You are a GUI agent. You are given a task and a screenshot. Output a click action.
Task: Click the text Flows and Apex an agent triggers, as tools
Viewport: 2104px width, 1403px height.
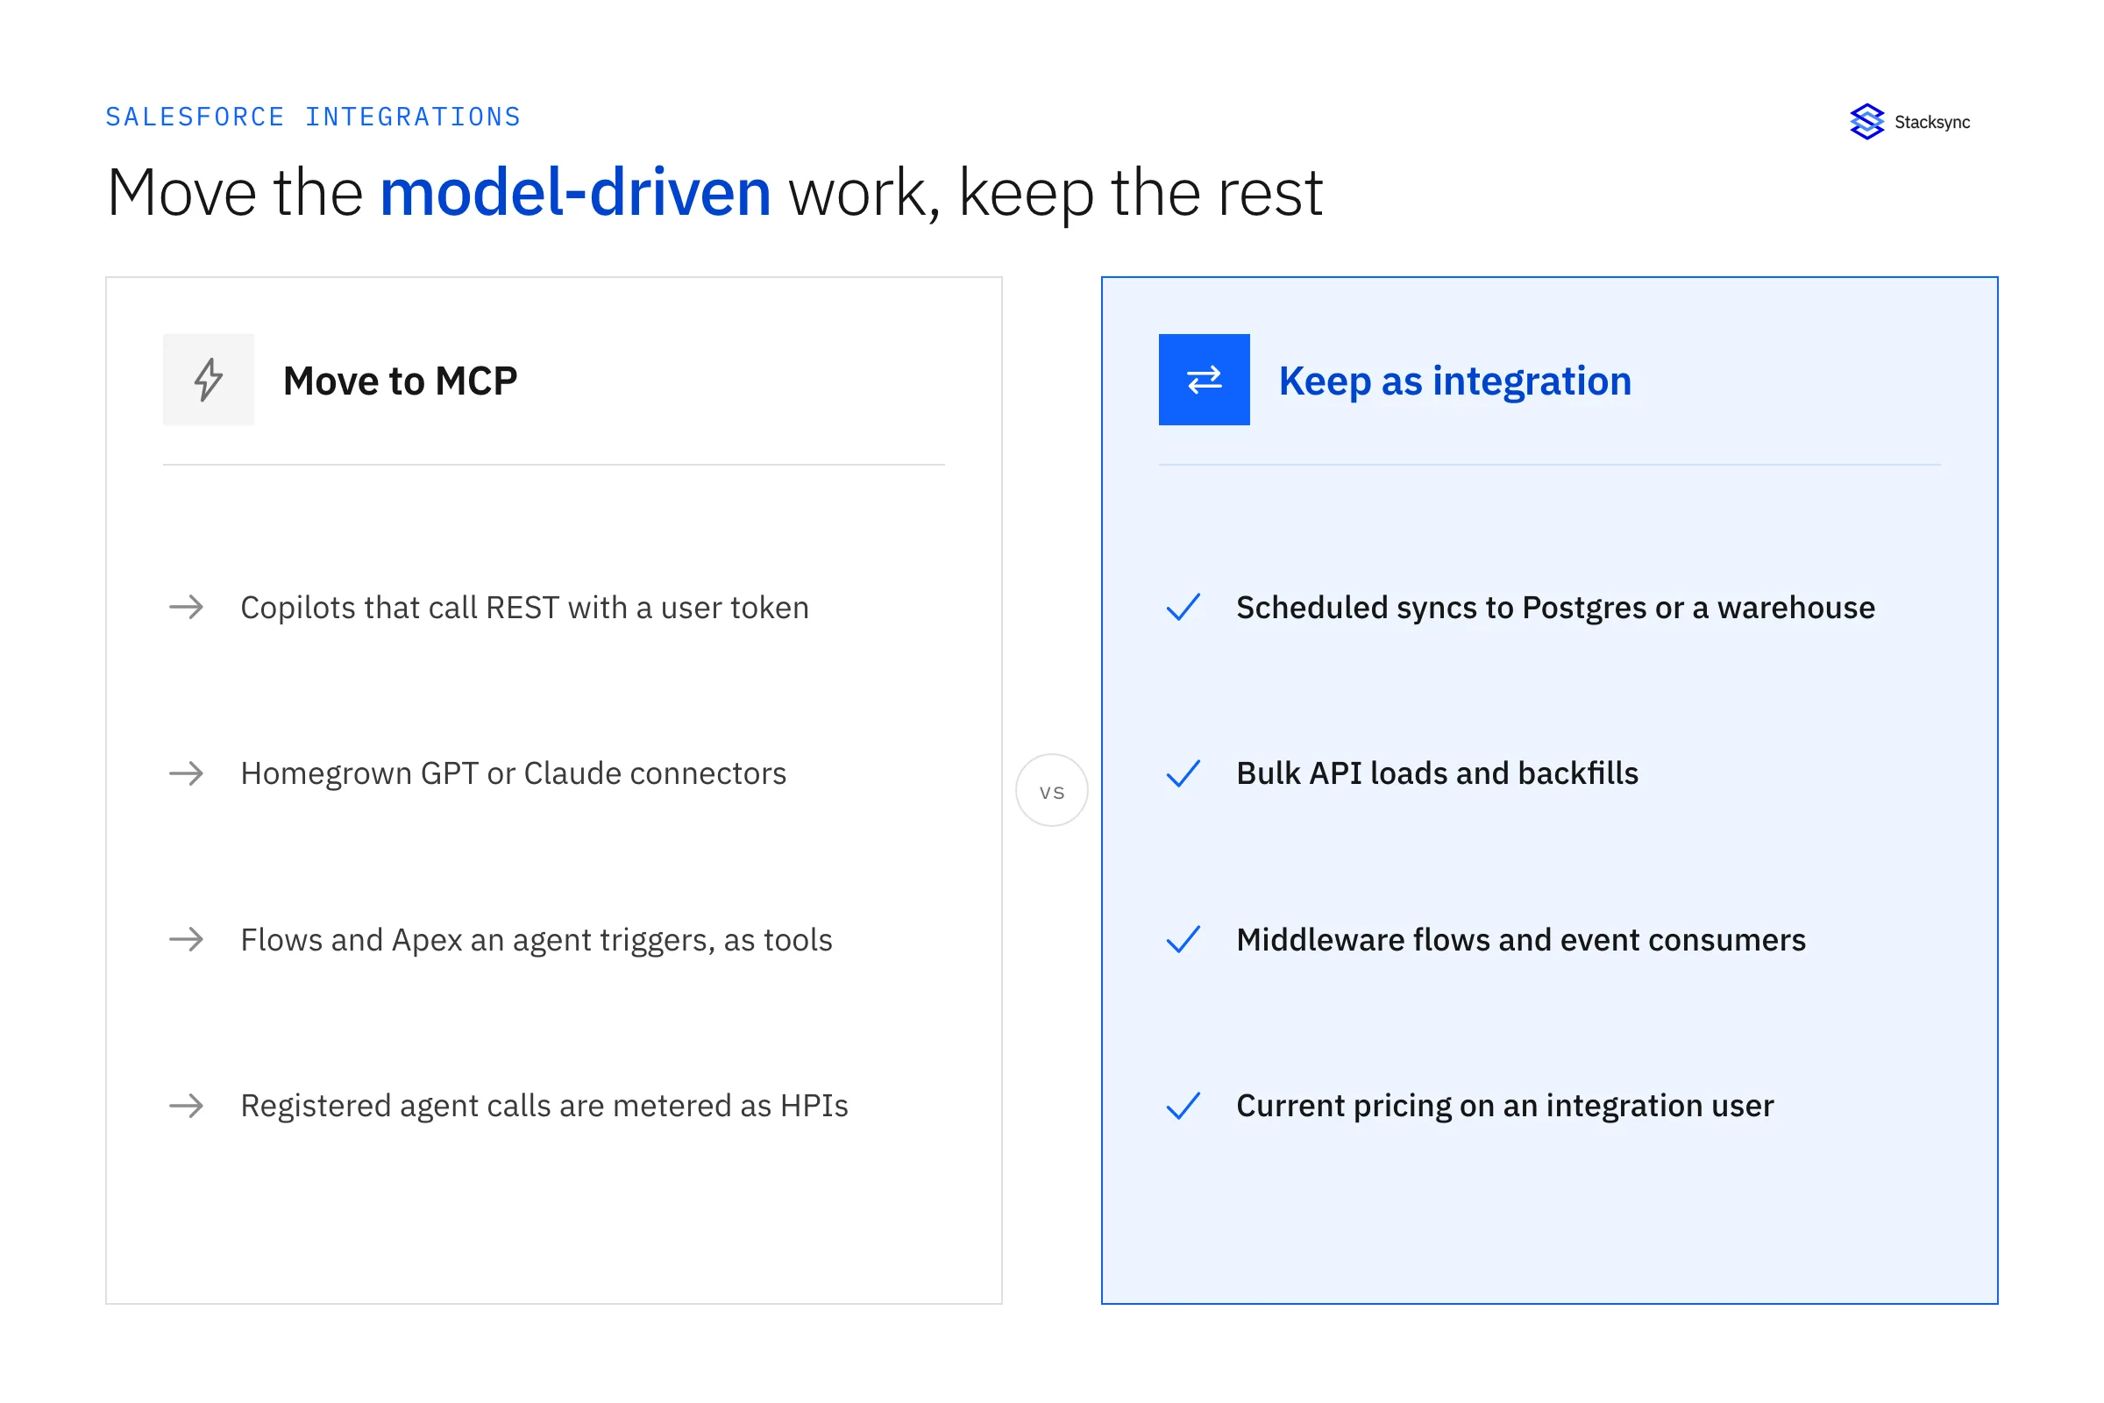tap(536, 939)
